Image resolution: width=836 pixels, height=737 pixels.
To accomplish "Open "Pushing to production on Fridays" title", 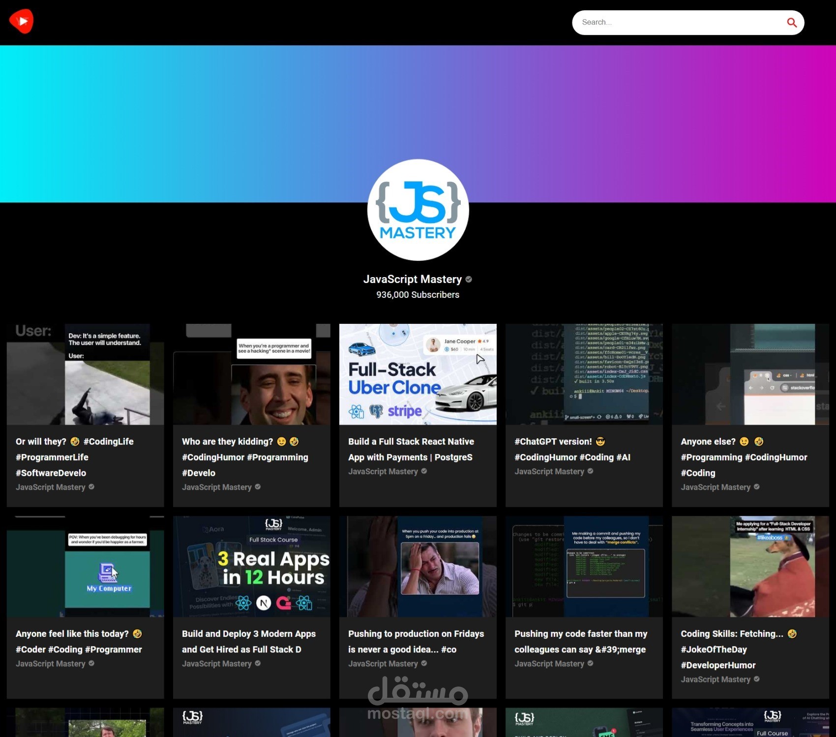I will coord(416,641).
